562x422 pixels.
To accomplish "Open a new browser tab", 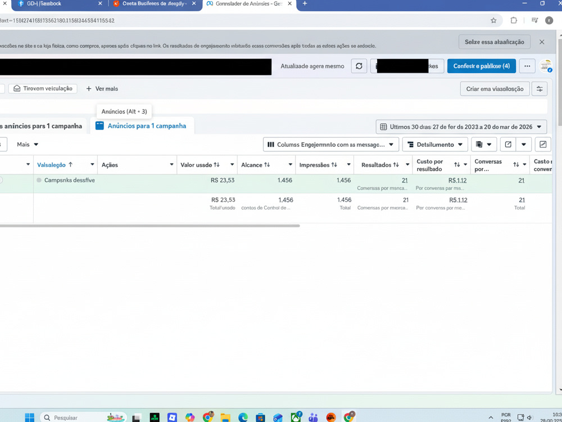I will 305,3.
